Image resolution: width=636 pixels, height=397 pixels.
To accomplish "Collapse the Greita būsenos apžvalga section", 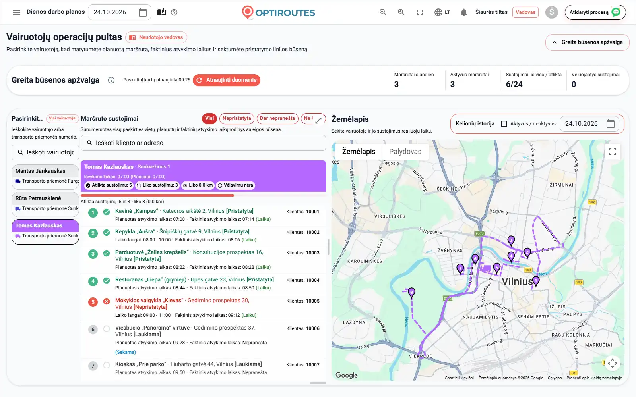I will (587, 42).
